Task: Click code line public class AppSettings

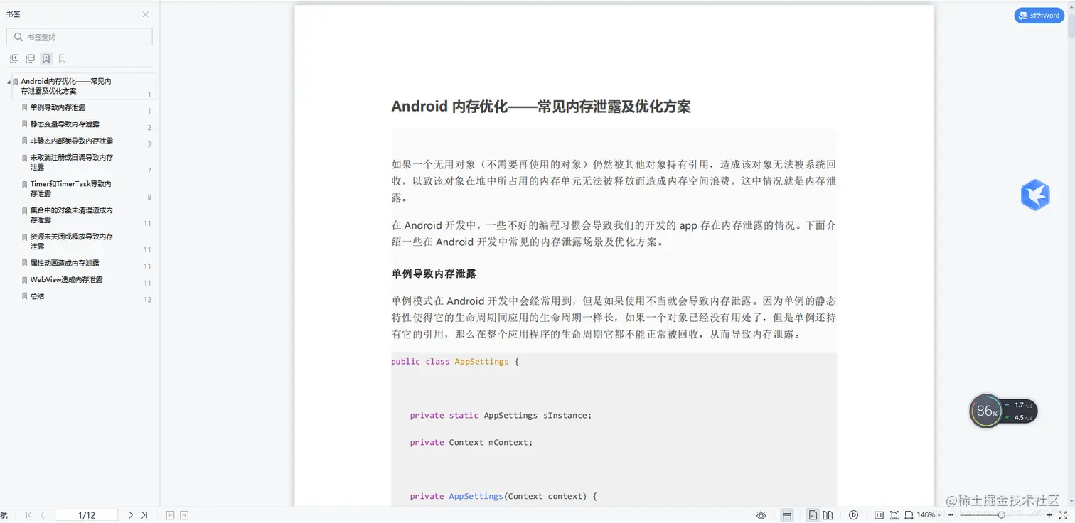Action: click(x=455, y=361)
